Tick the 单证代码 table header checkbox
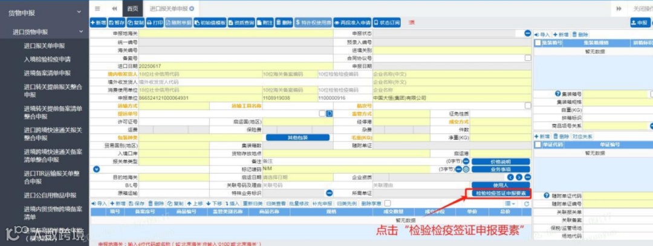The height and width of the screenshot is (246, 653). point(538,144)
